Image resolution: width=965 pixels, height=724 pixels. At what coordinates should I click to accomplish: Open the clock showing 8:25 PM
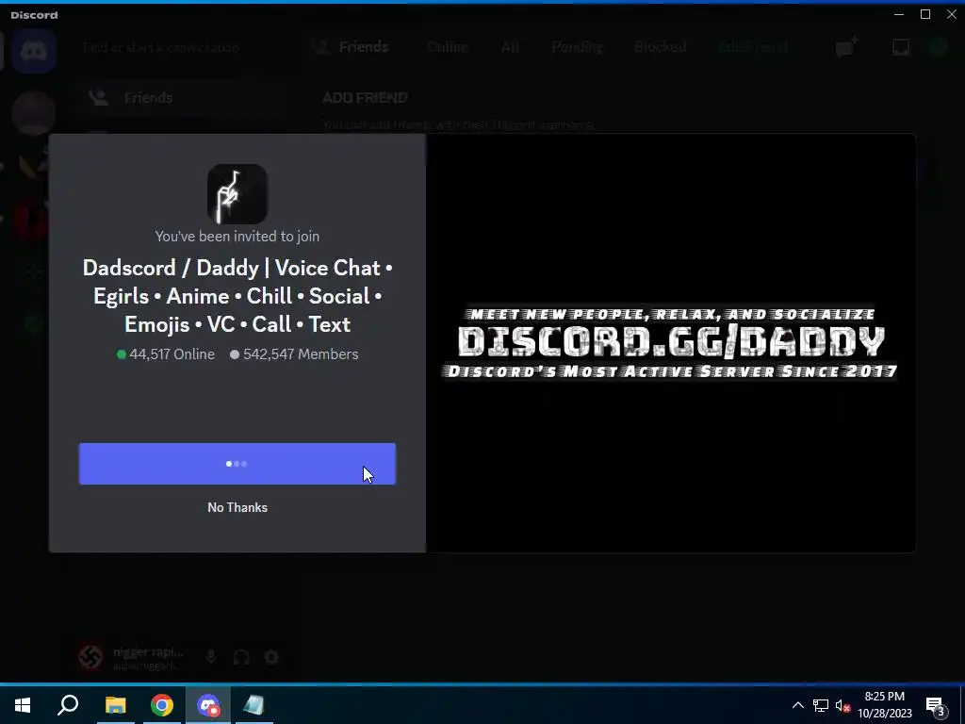point(884,705)
